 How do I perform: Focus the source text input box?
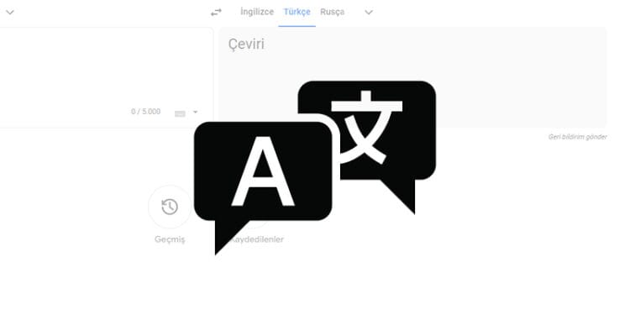tap(101, 67)
